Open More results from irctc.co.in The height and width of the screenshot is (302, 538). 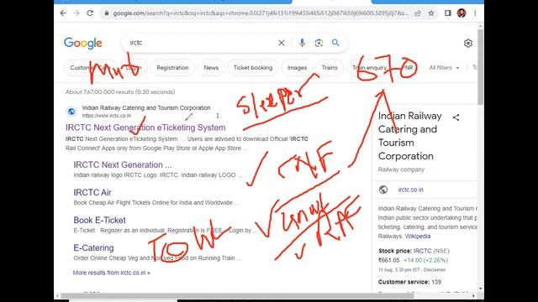pyautogui.click(x=112, y=273)
